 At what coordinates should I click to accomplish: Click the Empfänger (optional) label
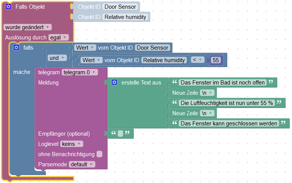coord(64,134)
